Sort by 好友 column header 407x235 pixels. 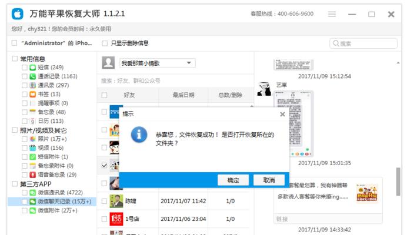coord(129,95)
